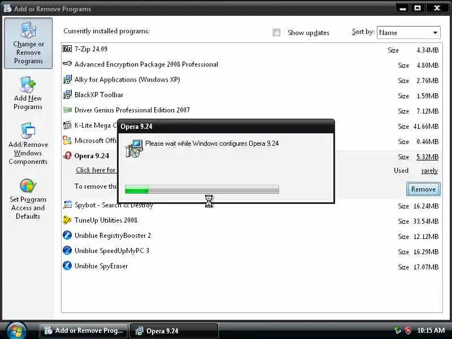This screenshot has height=339, width=452.
Task: Click the 7-Zip 24.09 icon
Action: coord(67,49)
